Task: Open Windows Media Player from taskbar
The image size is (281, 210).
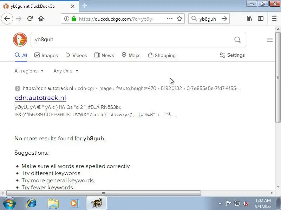Action: (74, 203)
